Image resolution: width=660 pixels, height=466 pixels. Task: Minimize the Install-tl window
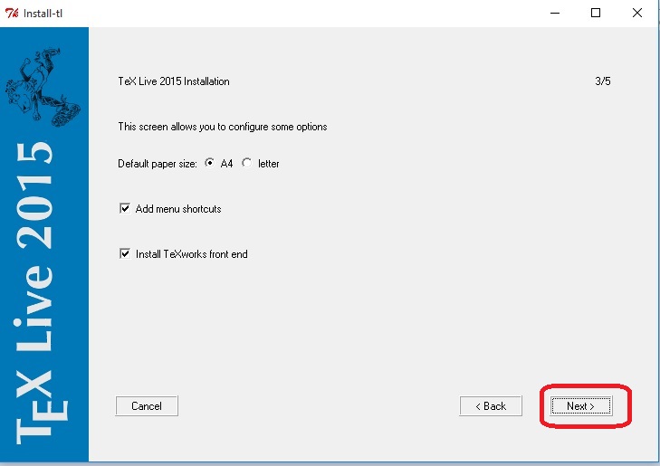pos(553,13)
